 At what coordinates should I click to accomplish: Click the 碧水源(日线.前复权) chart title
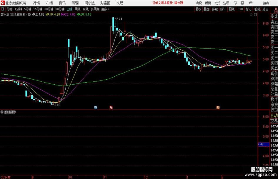(x=14, y=14)
